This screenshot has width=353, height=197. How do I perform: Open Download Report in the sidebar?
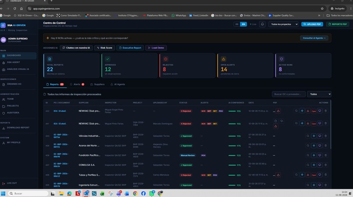point(18,128)
